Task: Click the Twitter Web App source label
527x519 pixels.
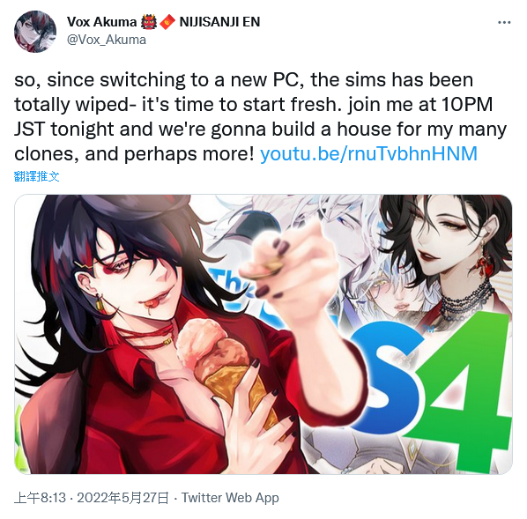Action: 230,498
